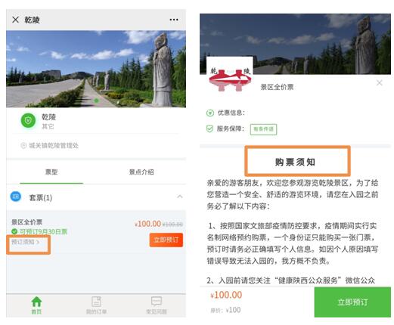This screenshot has height=325, width=394.
Task: Tap the 乾陵 logo thumbnail
Action: click(x=230, y=76)
